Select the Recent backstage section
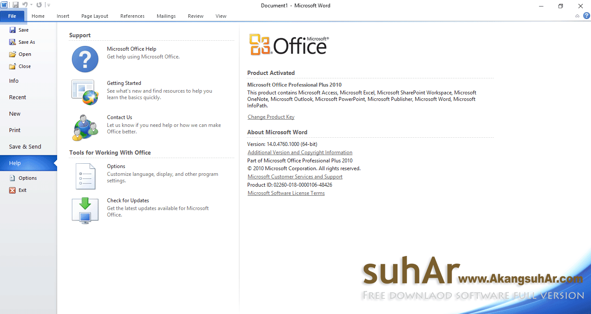 point(18,97)
